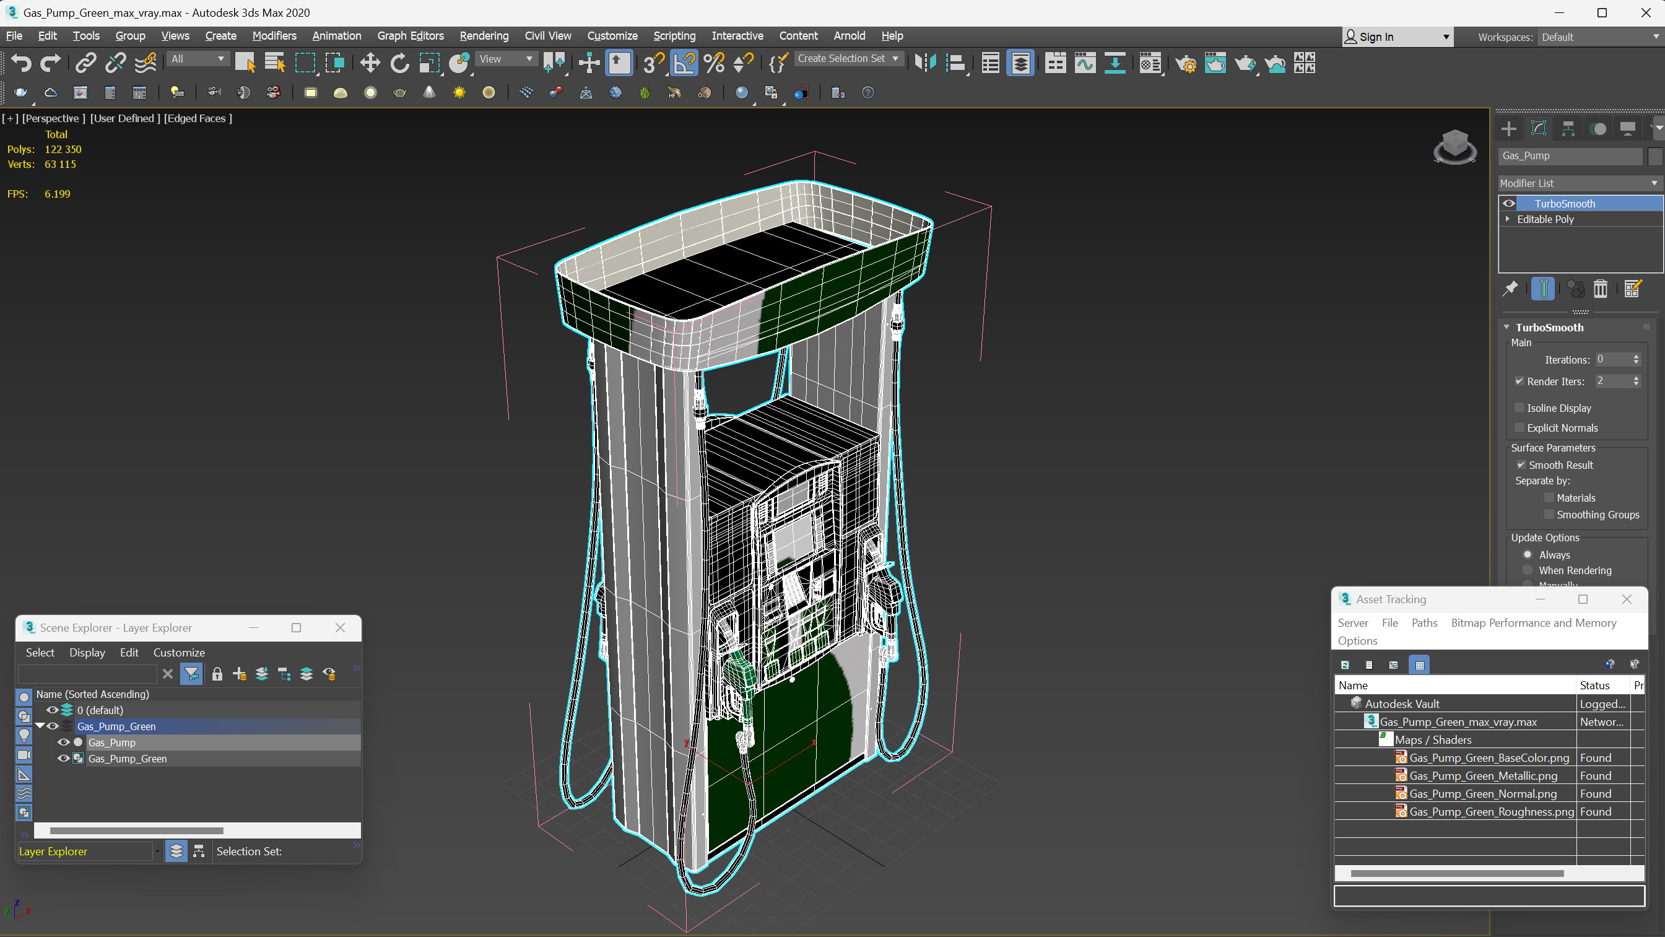The width and height of the screenshot is (1665, 937).
Task: Open Select by Name dialog icon
Action: [x=275, y=63]
